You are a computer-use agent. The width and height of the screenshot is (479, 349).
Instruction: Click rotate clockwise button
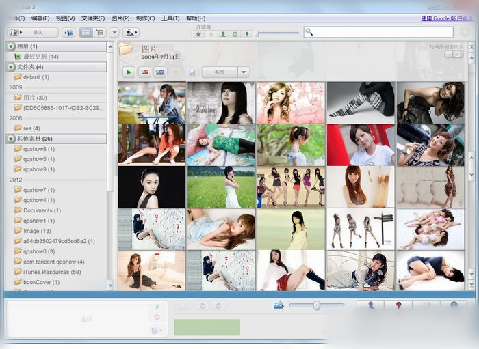click(218, 305)
